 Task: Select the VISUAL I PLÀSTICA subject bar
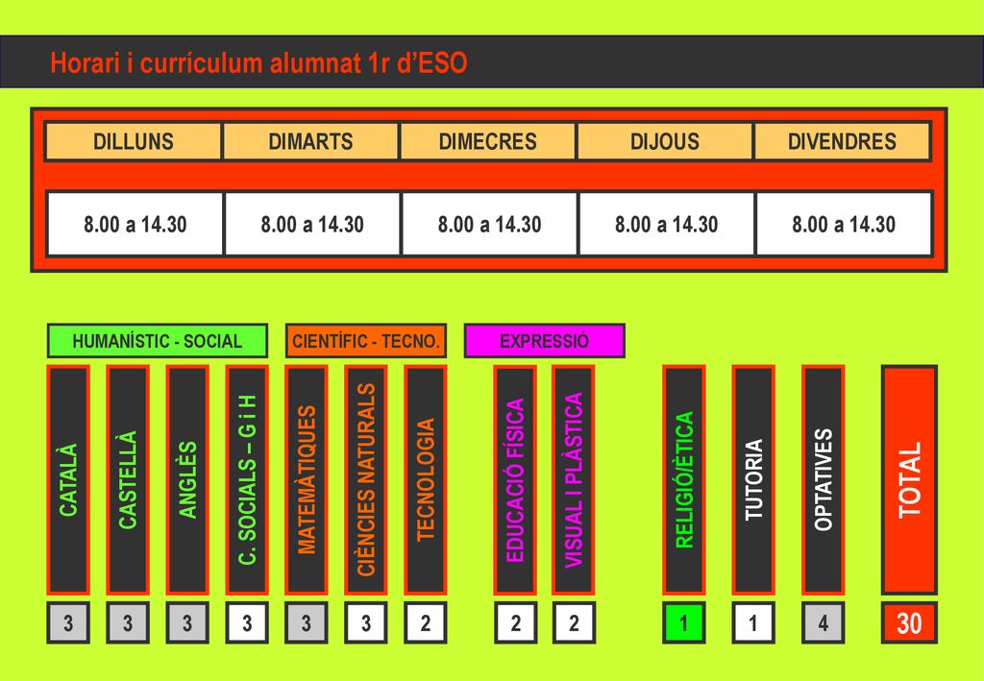point(574,479)
